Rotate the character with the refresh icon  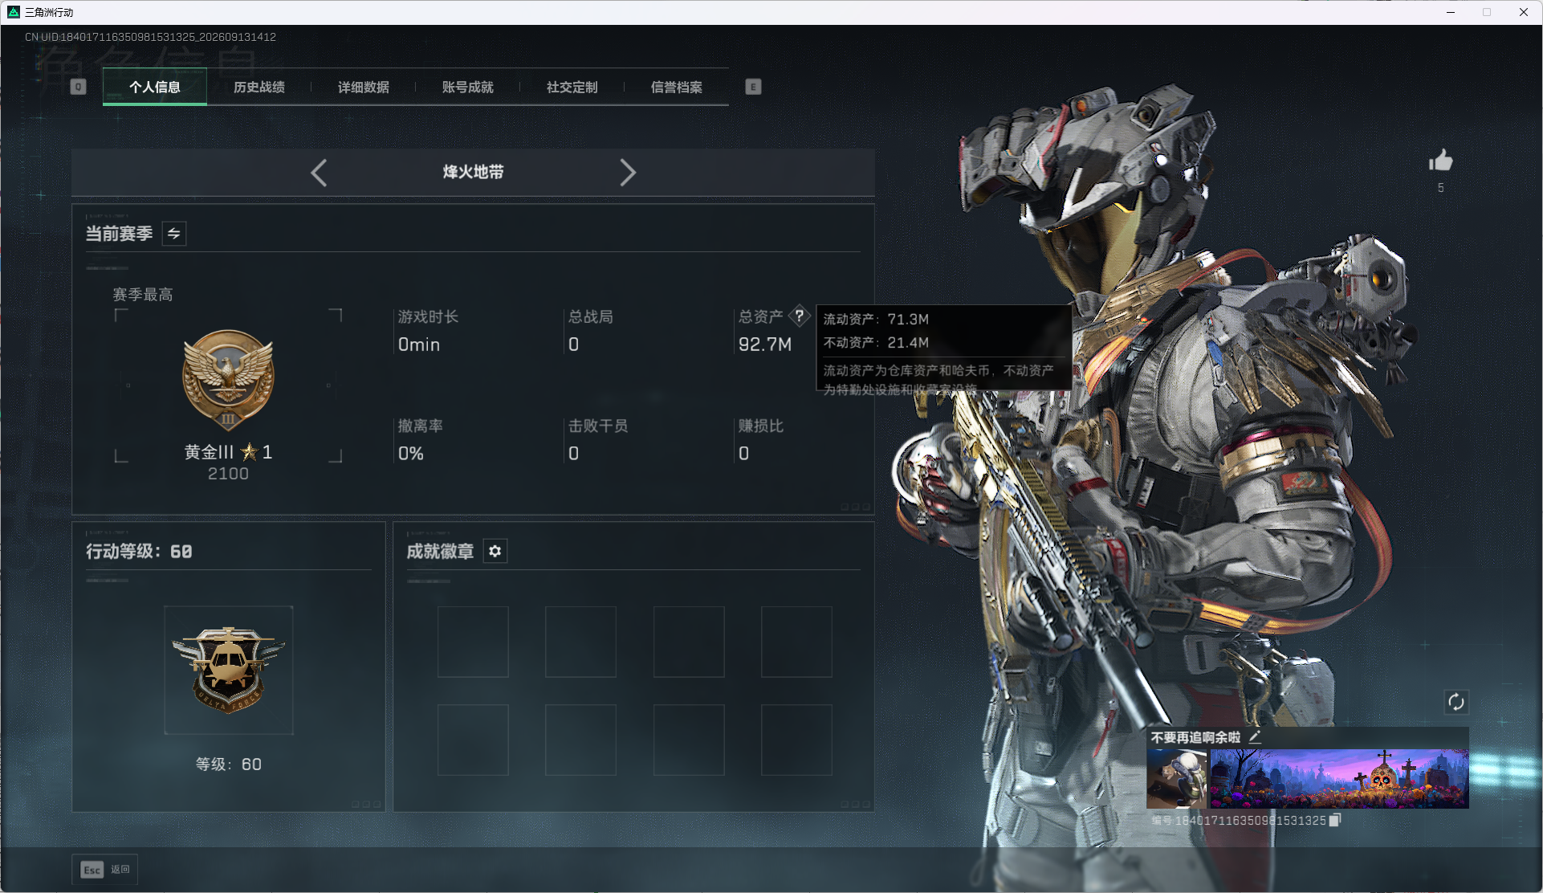click(x=1456, y=702)
